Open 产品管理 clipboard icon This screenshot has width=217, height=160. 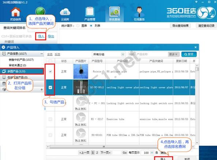[90, 12]
